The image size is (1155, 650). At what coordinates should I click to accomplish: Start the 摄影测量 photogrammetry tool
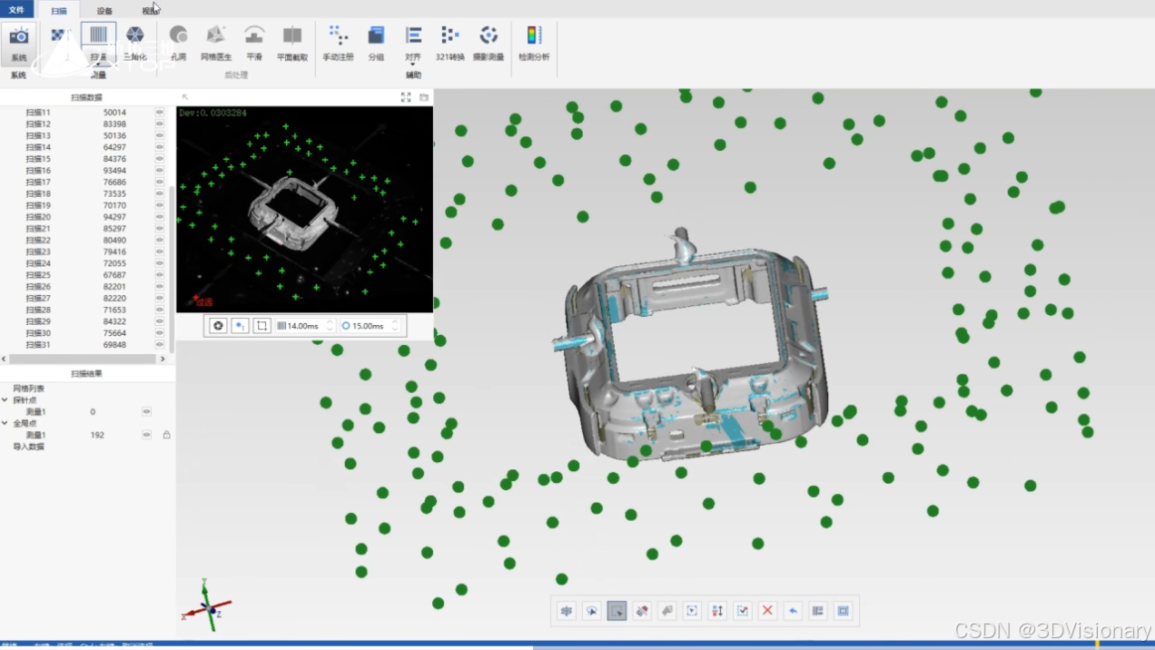click(489, 43)
